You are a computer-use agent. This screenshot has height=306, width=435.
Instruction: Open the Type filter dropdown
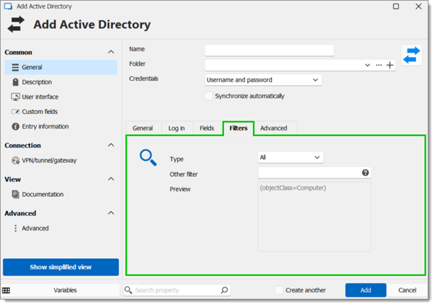tap(290, 158)
